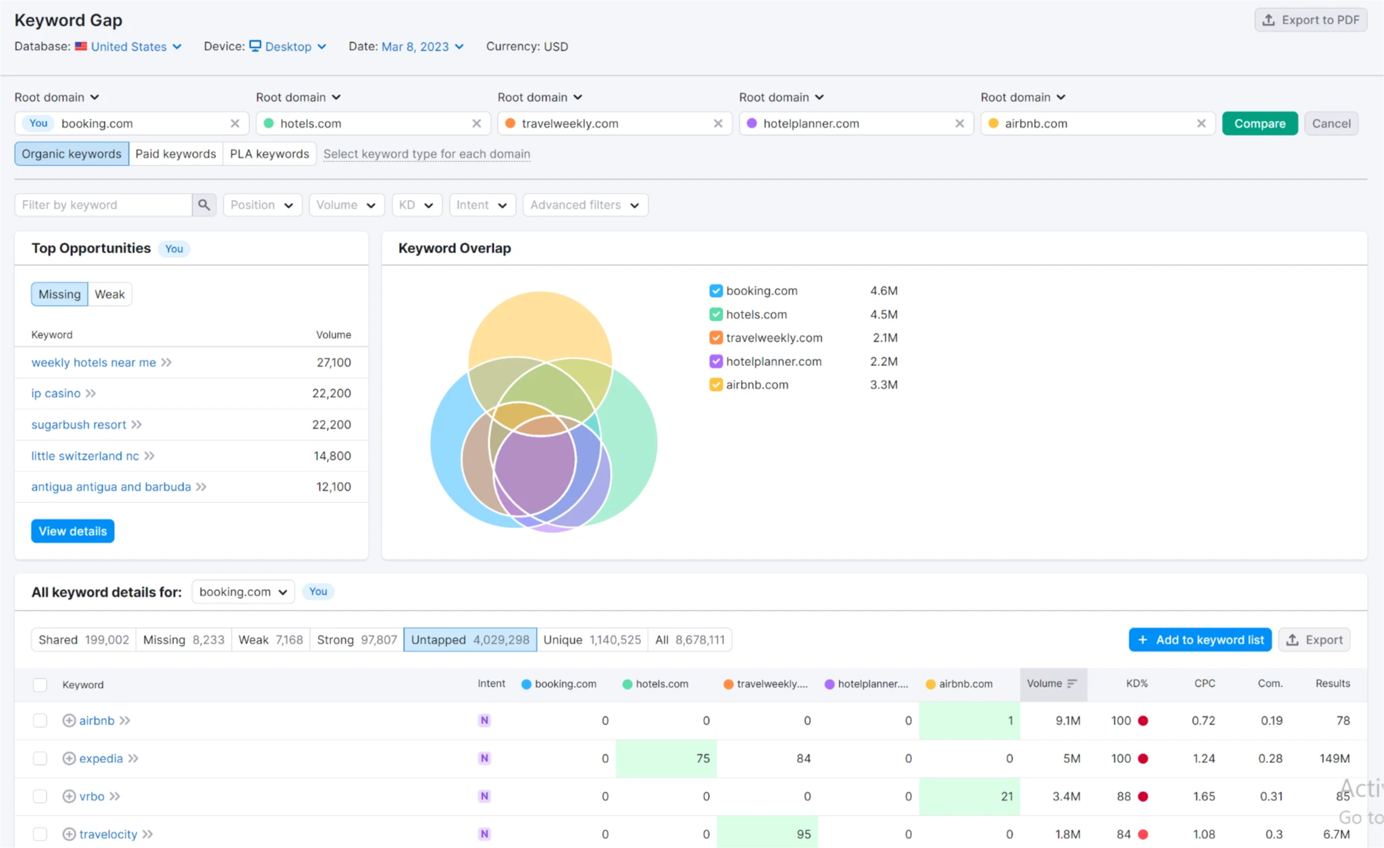Click the orange dot in travelweekly.com domain field

(511, 124)
